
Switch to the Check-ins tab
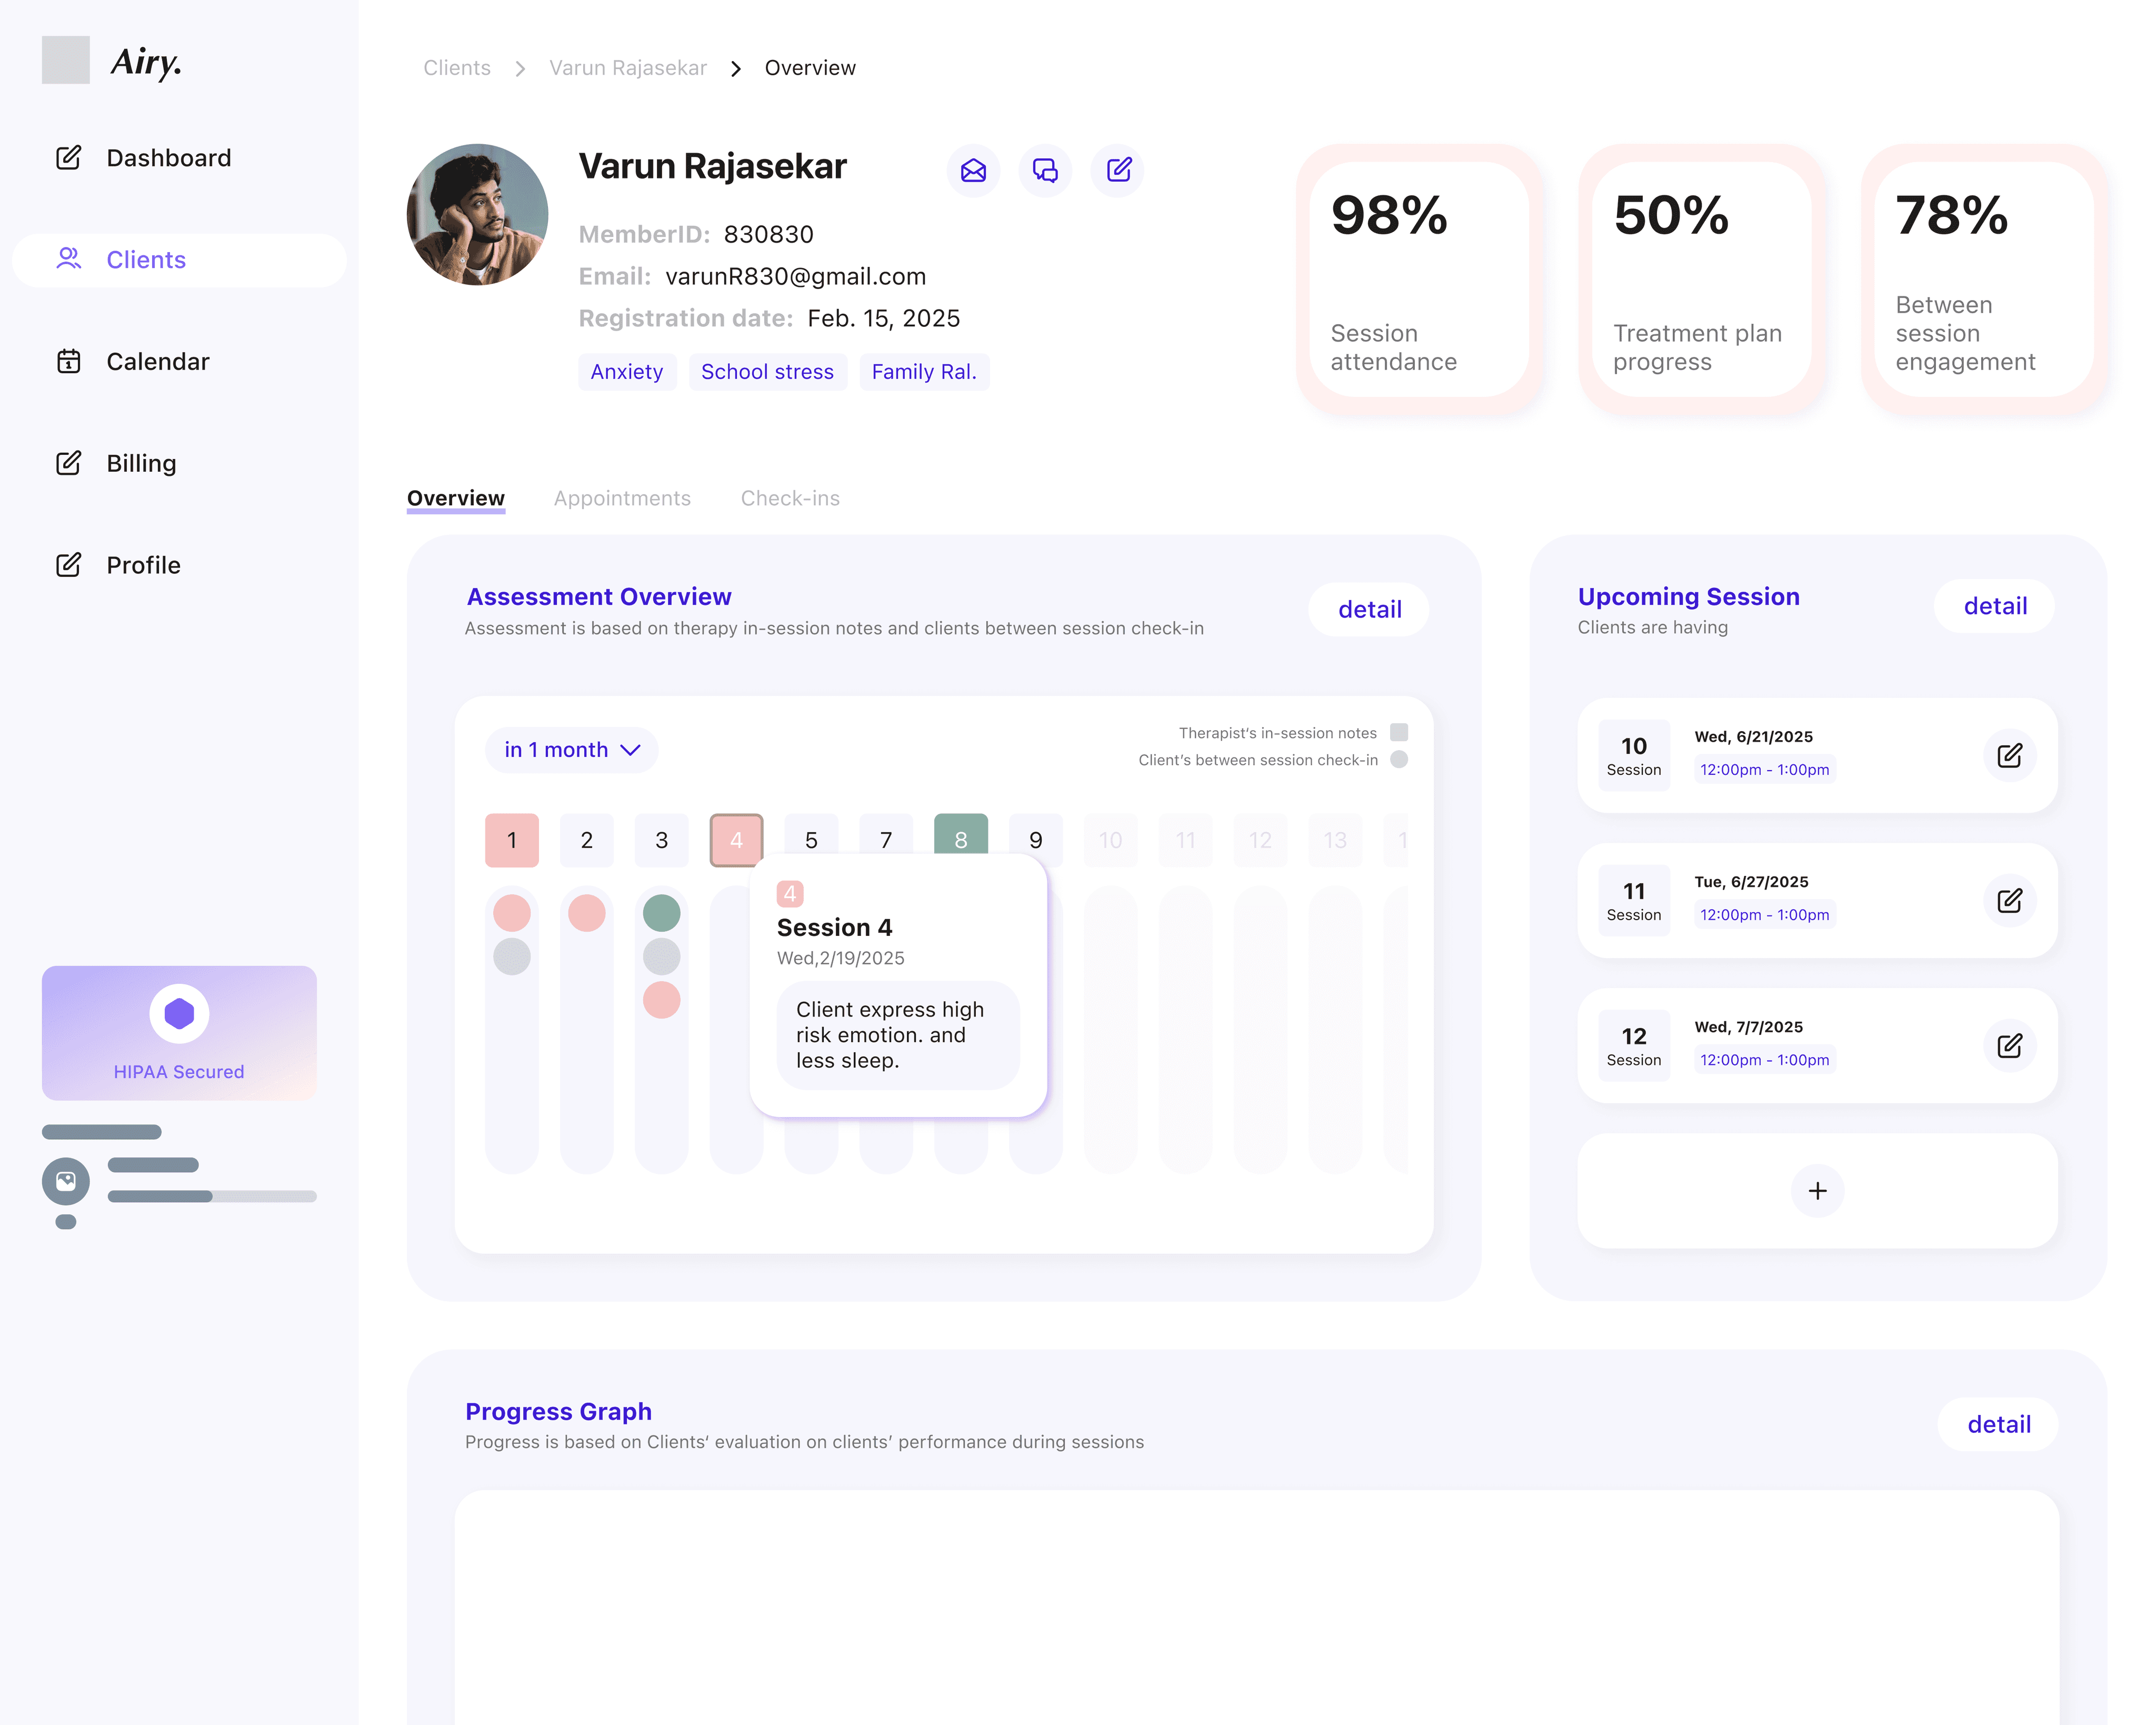(x=790, y=498)
